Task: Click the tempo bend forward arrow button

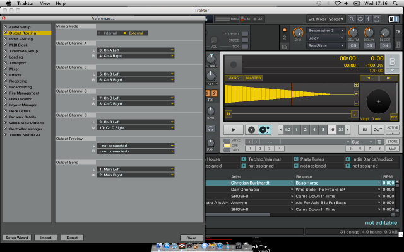Action: click(x=389, y=78)
